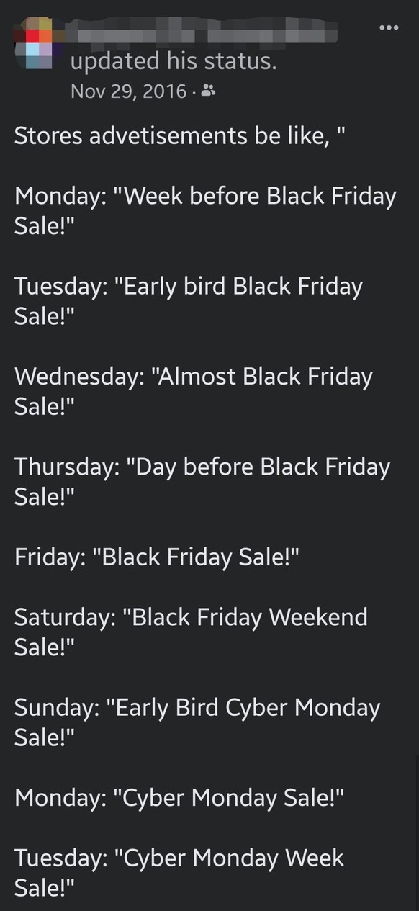The width and height of the screenshot is (419, 911).
Task: Click the 'Day before Black Friday' line
Action: tap(202, 482)
